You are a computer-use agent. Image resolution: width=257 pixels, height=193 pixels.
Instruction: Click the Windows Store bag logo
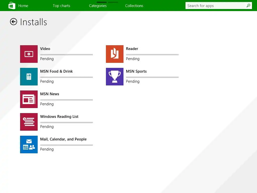(12, 6)
